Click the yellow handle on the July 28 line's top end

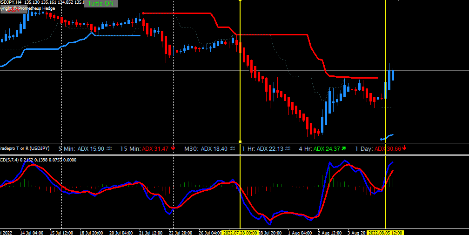[240, 1]
